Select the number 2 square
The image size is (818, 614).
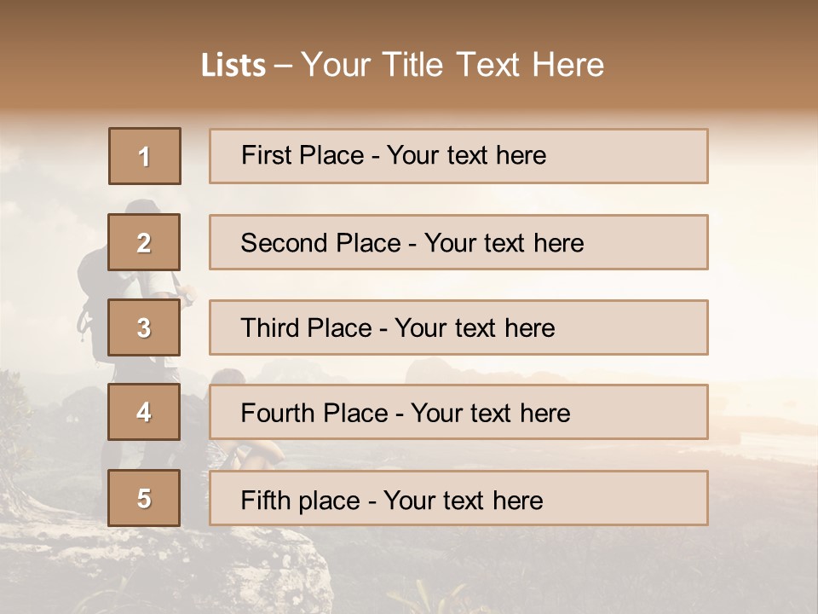145,242
